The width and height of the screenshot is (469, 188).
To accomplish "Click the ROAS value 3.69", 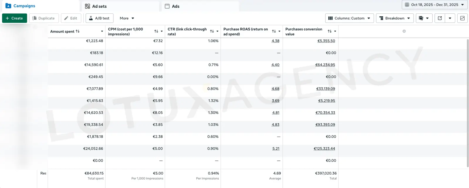I will [276, 101].
